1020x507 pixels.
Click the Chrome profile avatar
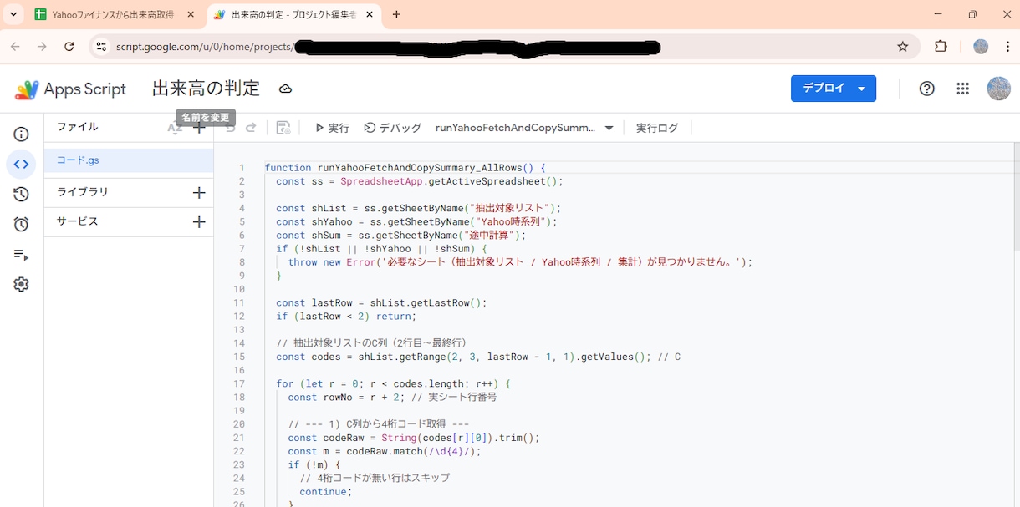pyautogui.click(x=981, y=47)
